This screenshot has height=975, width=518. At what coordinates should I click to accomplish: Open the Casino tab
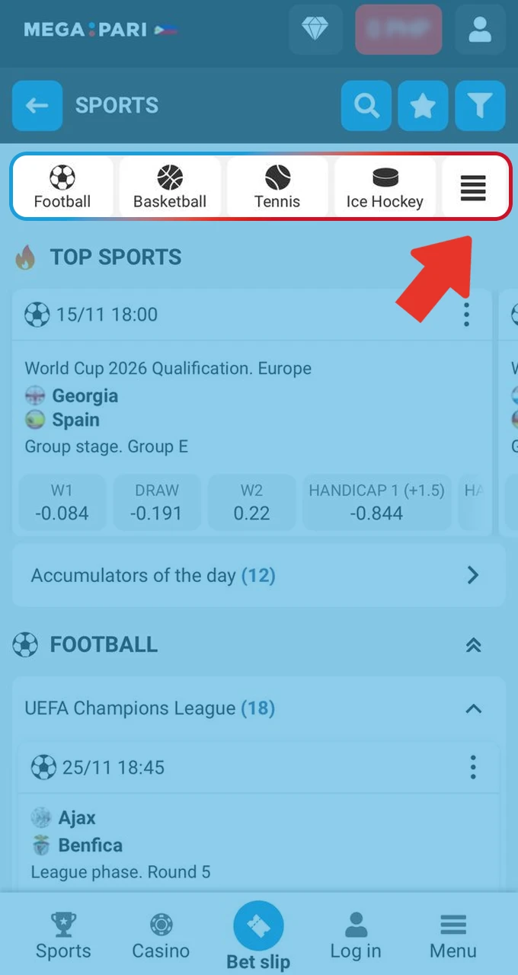pyautogui.click(x=161, y=937)
